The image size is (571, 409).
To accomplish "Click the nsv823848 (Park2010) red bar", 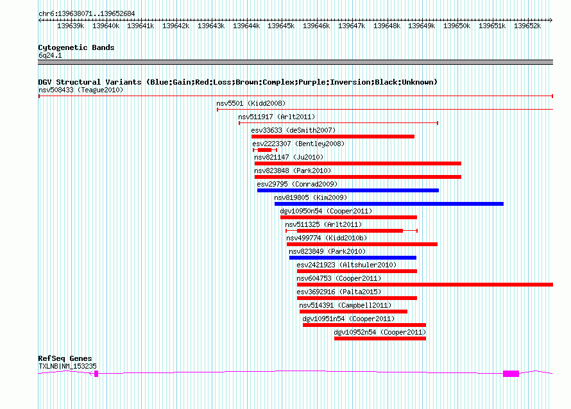I will point(357,177).
